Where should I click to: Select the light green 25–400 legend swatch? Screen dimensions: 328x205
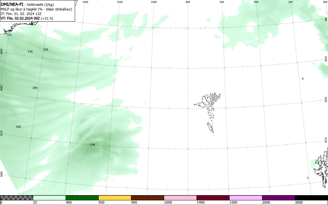click(x=50, y=198)
